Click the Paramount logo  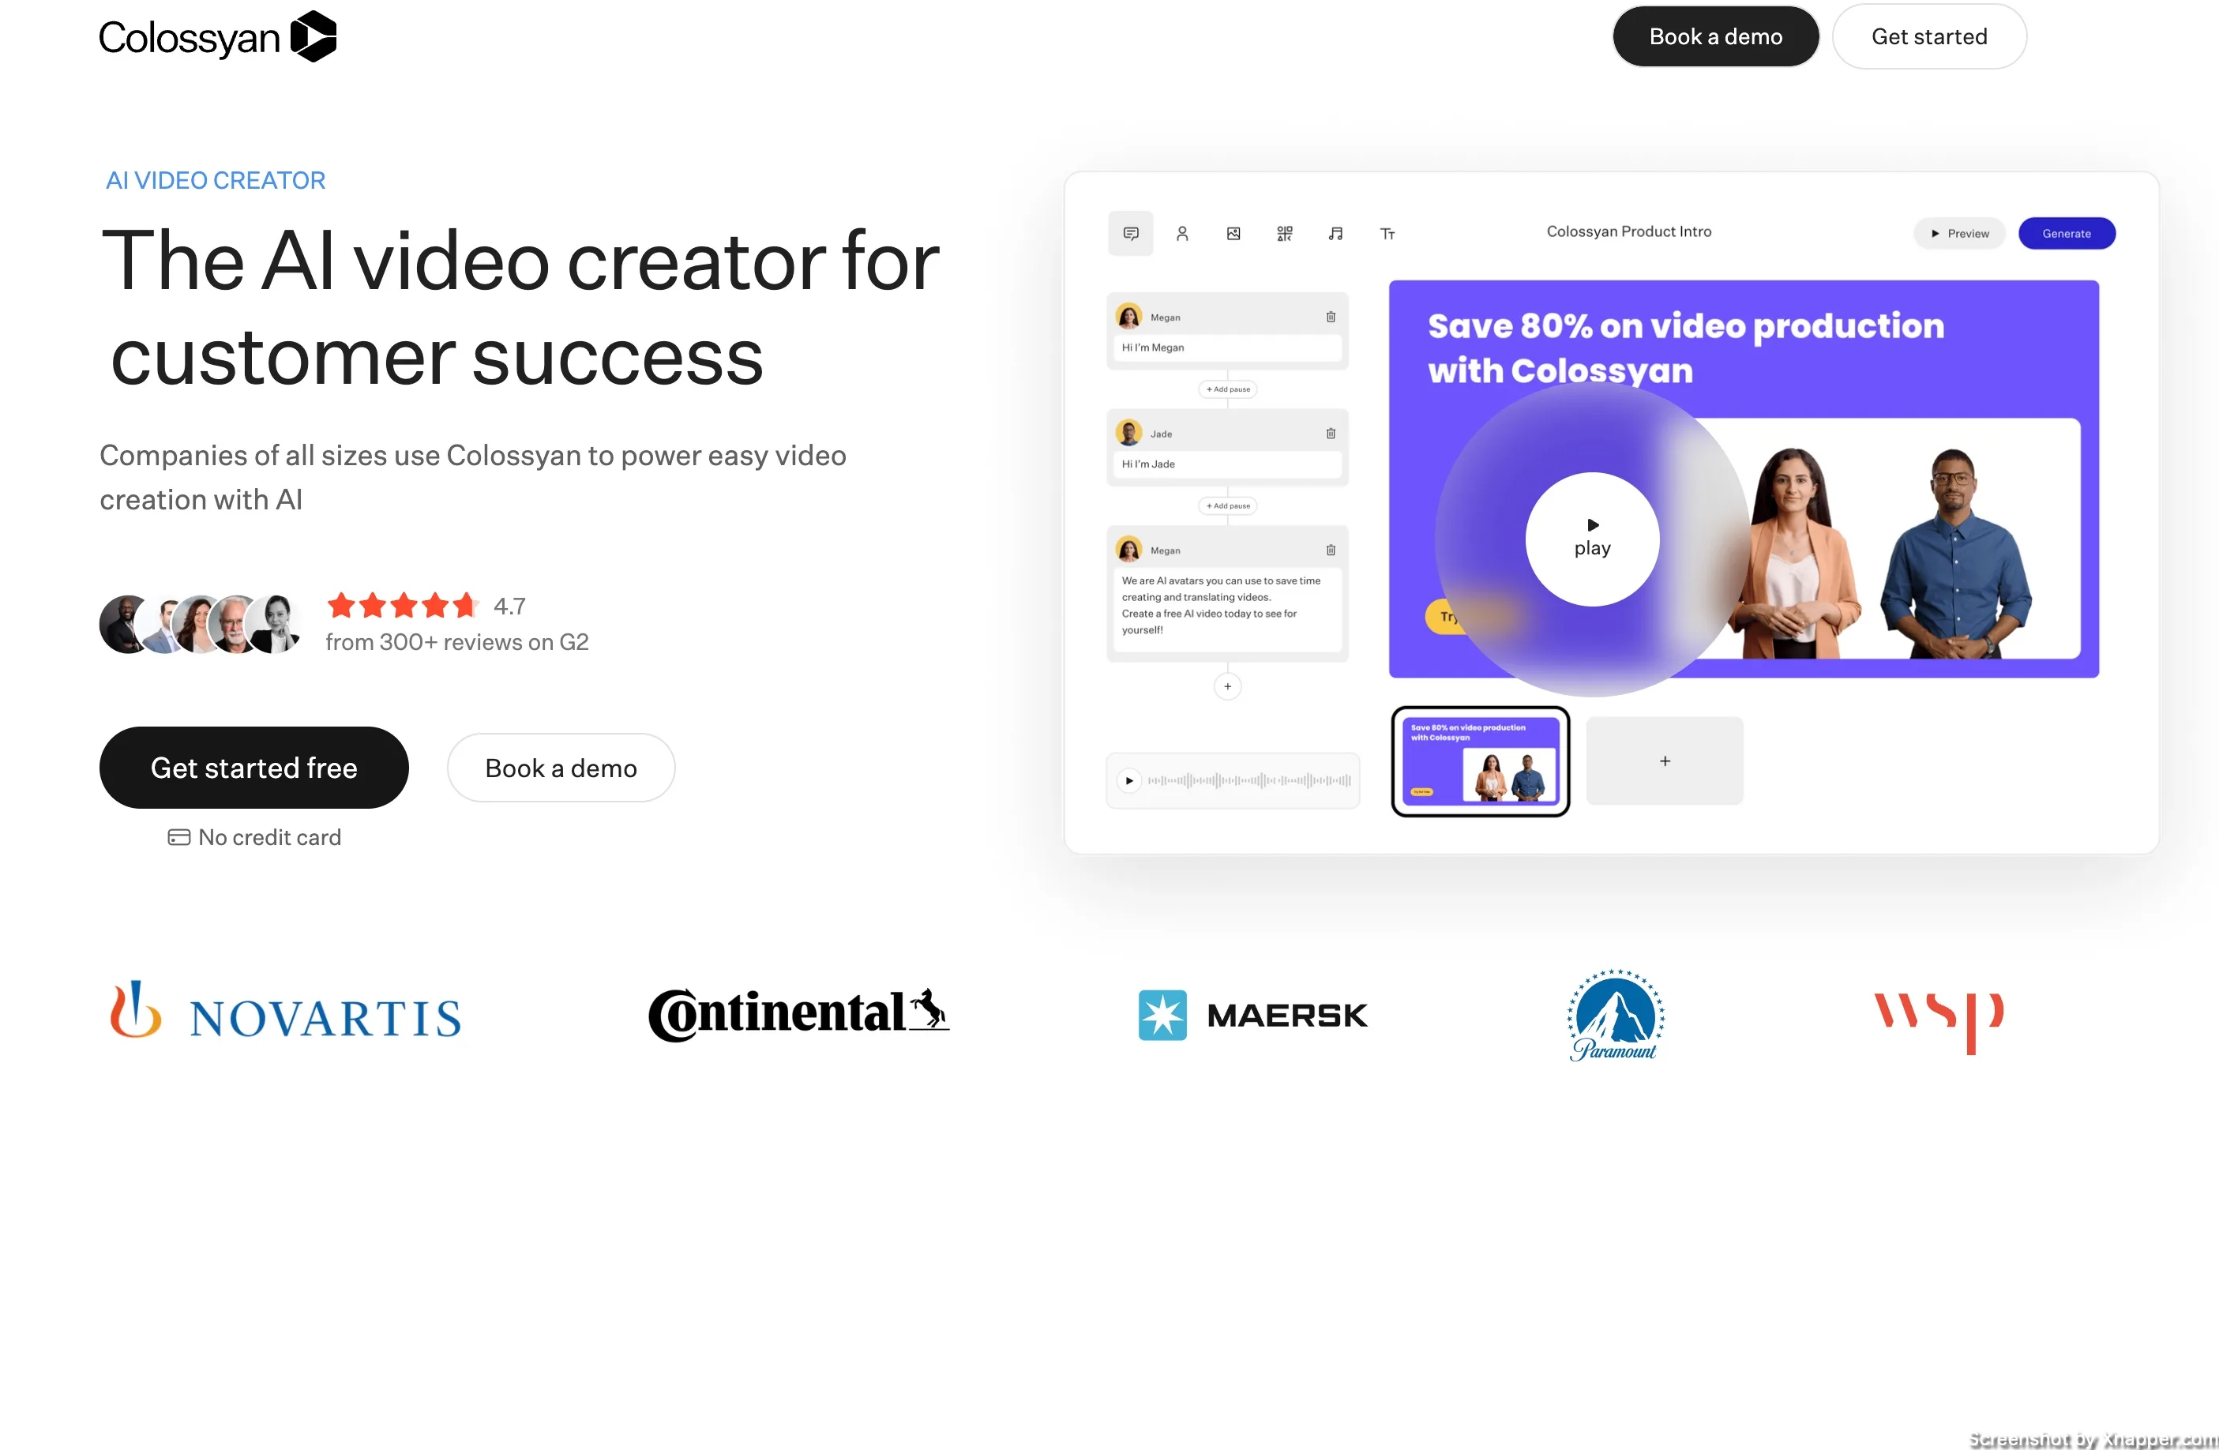(1616, 1015)
